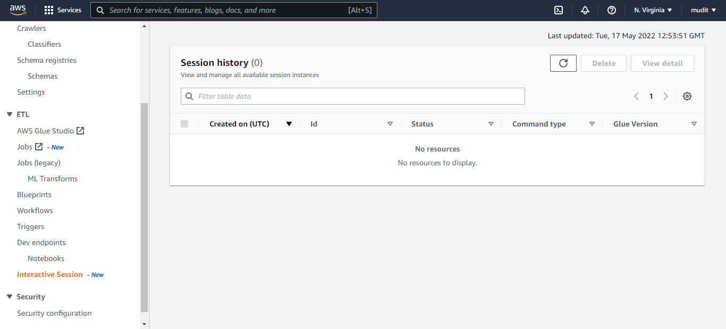Open table preferences gear icon
The height and width of the screenshot is (329, 726).
[687, 96]
